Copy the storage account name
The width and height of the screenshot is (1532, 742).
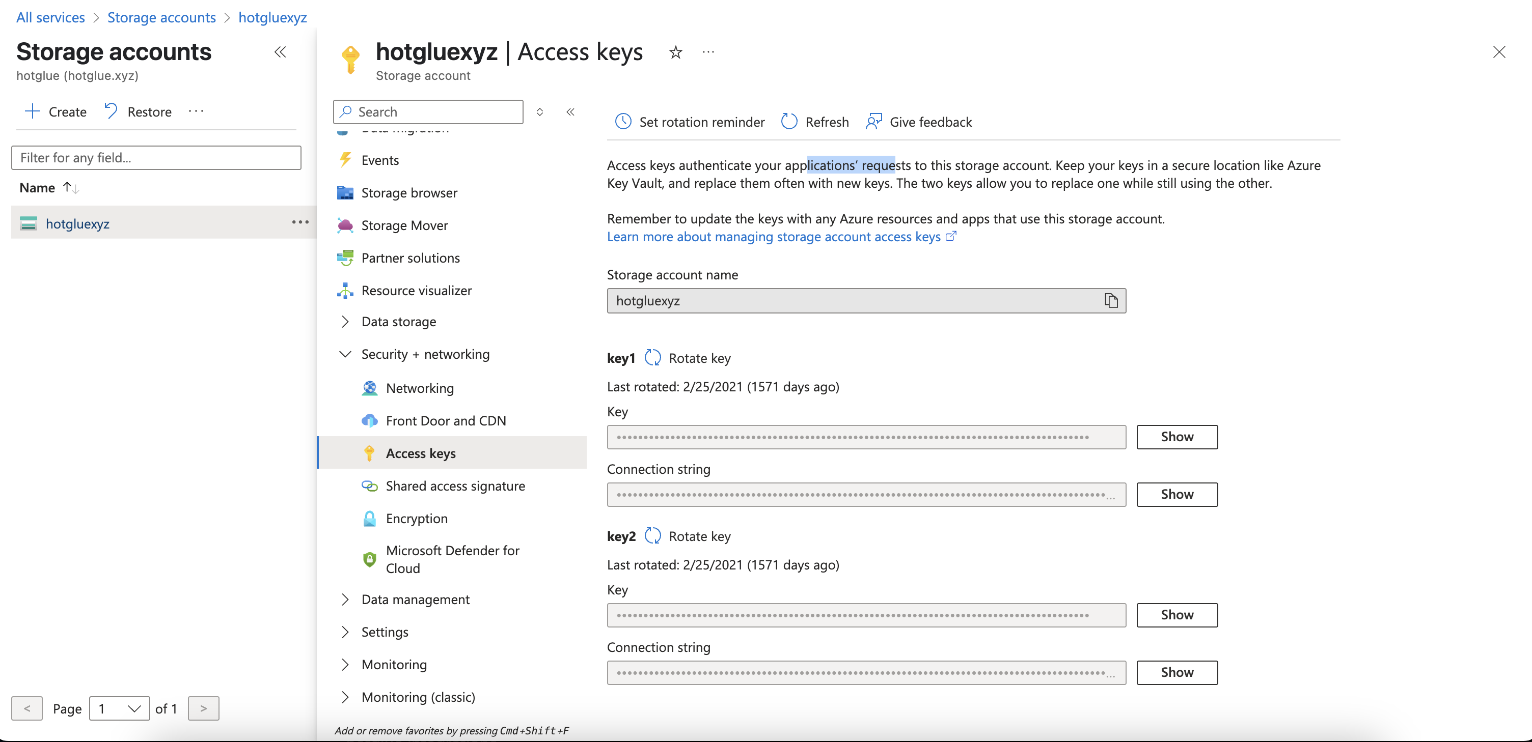click(1111, 301)
